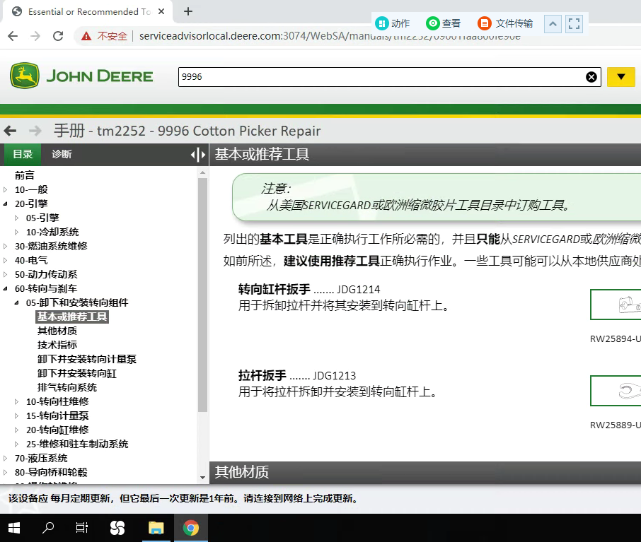Switch to the 目录 tab

pyautogui.click(x=23, y=154)
